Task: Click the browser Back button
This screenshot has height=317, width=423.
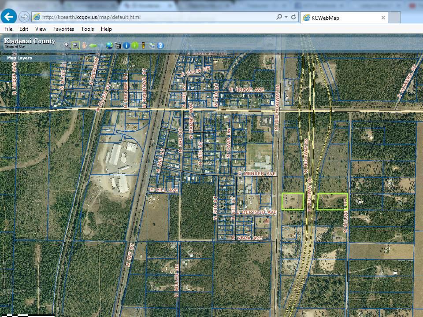Action: 9,17
